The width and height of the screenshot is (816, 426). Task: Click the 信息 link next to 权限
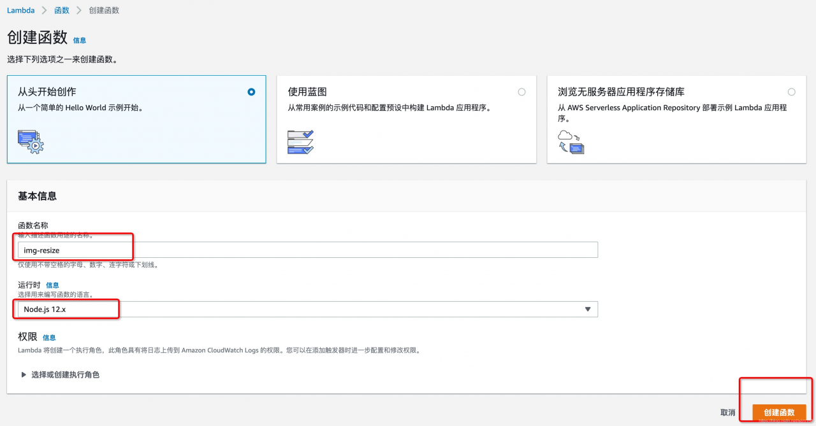tap(49, 337)
